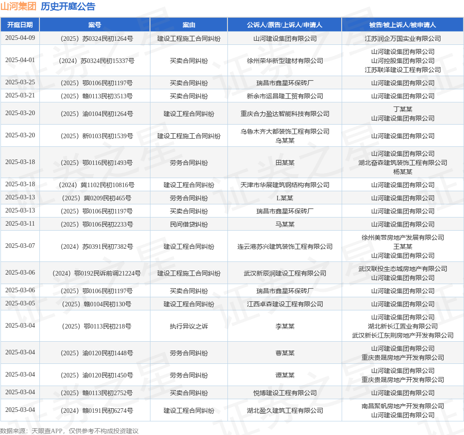Image resolution: width=464 pixels, height=435 pixels.
Task: Click defendant 江苏润企万国实业有限公司
Action: tap(403, 39)
